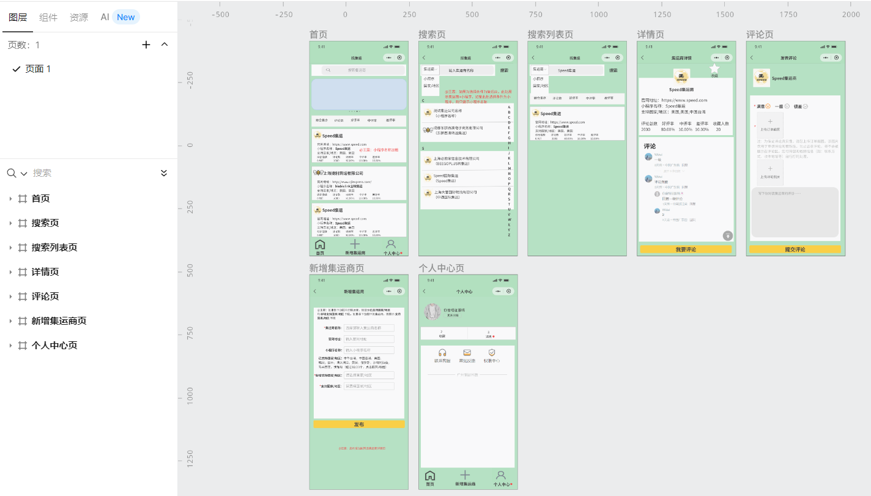Image resolution: width=871 pixels, height=496 pixels.
Task: Add a new page with the plus icon
Action: (x=146, y=45)
